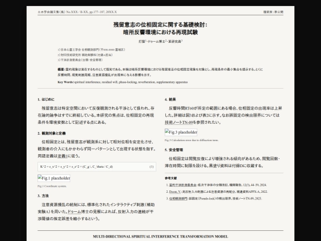This screenshot has height=241, width=321.
Task: Click affiliation 1 日本心霊工学会
Action: coord(92,49)
